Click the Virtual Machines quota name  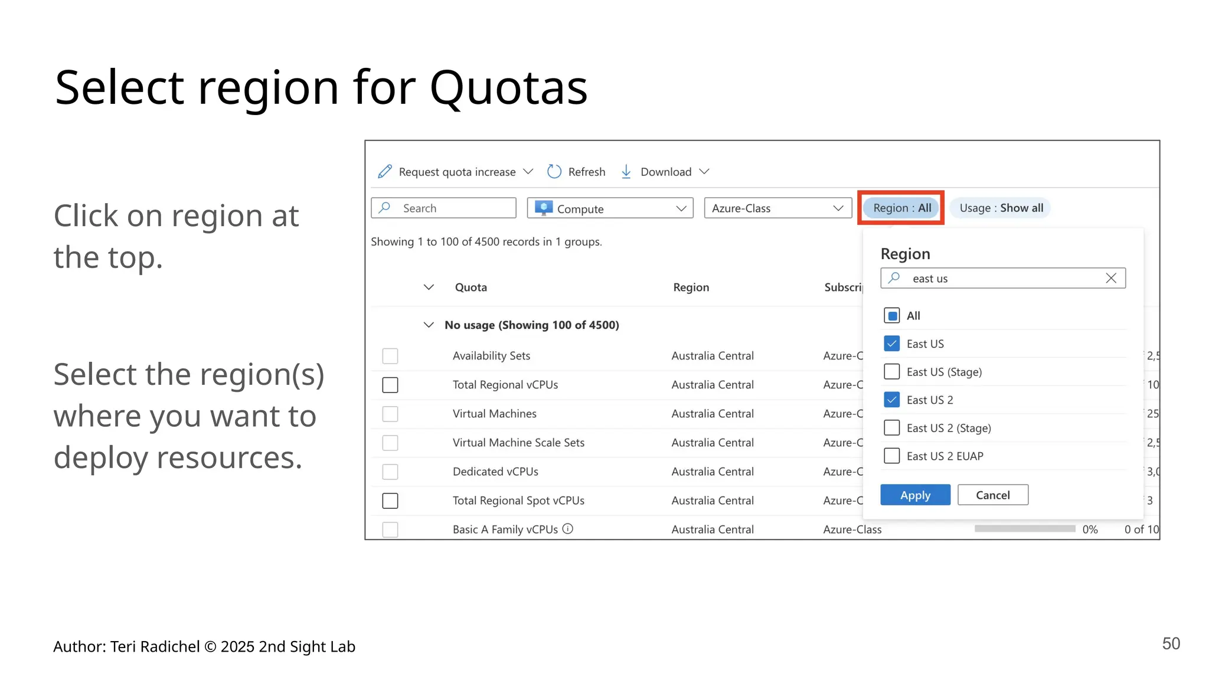pos(495,414)
